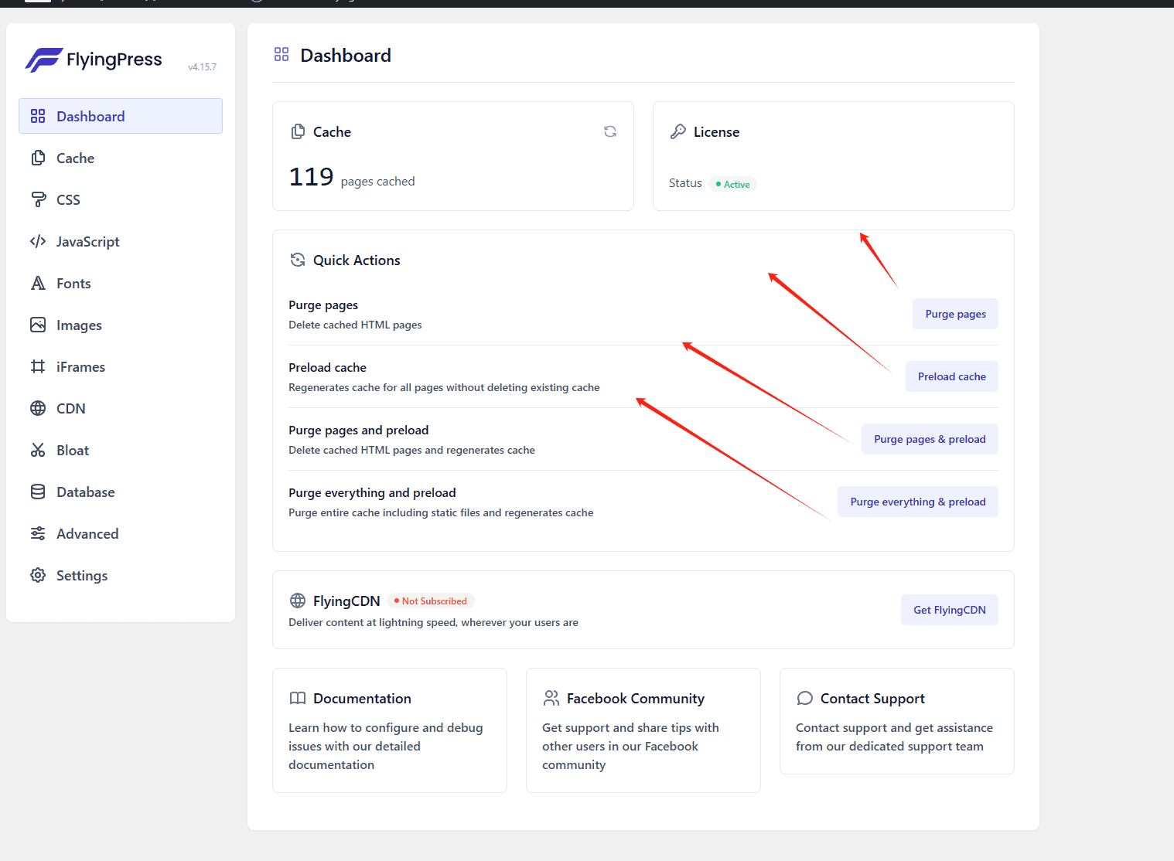Click the License key icon

pos(678,131)
